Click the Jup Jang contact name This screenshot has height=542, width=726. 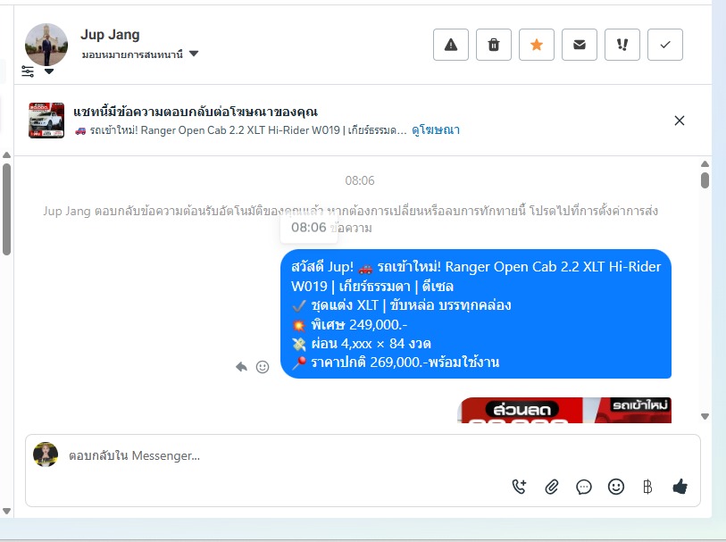click(x=110, y=34)
